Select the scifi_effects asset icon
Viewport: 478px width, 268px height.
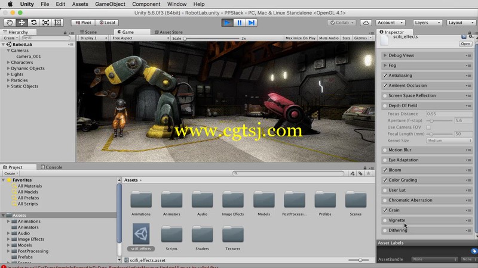coord(141,233)
